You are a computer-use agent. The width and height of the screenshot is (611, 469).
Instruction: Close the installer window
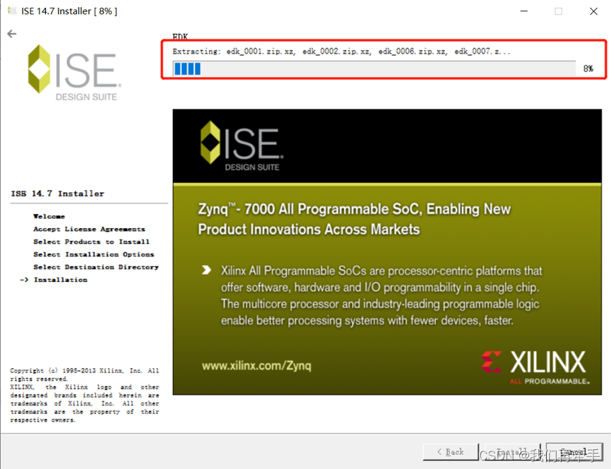(593, 11)
